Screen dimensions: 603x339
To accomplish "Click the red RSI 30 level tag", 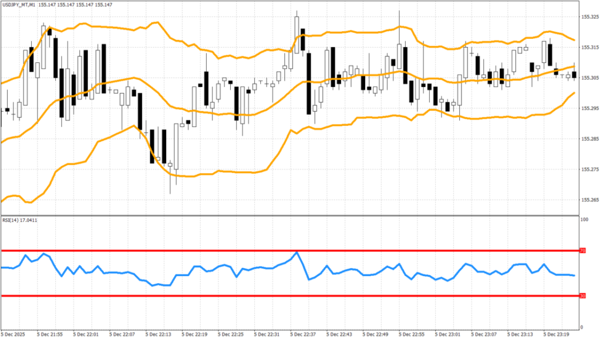I will 582,295.
